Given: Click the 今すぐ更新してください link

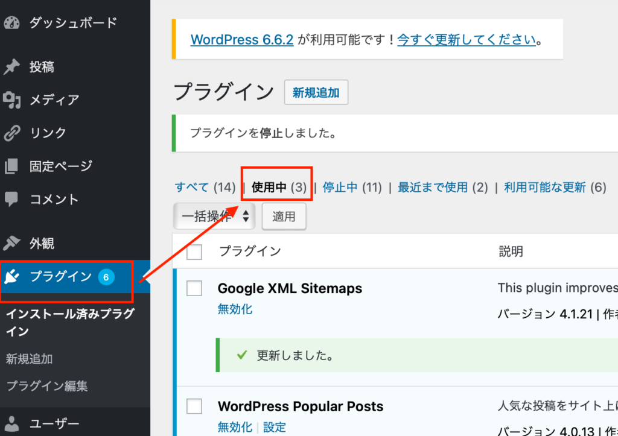Looking at the screenshot, I should pos(467,40).
